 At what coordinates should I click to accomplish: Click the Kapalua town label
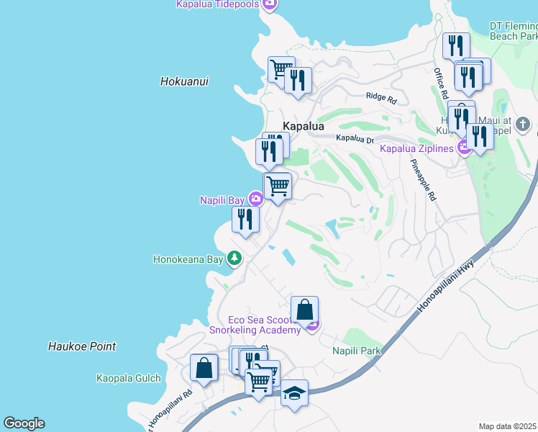[x=304, y=126]
